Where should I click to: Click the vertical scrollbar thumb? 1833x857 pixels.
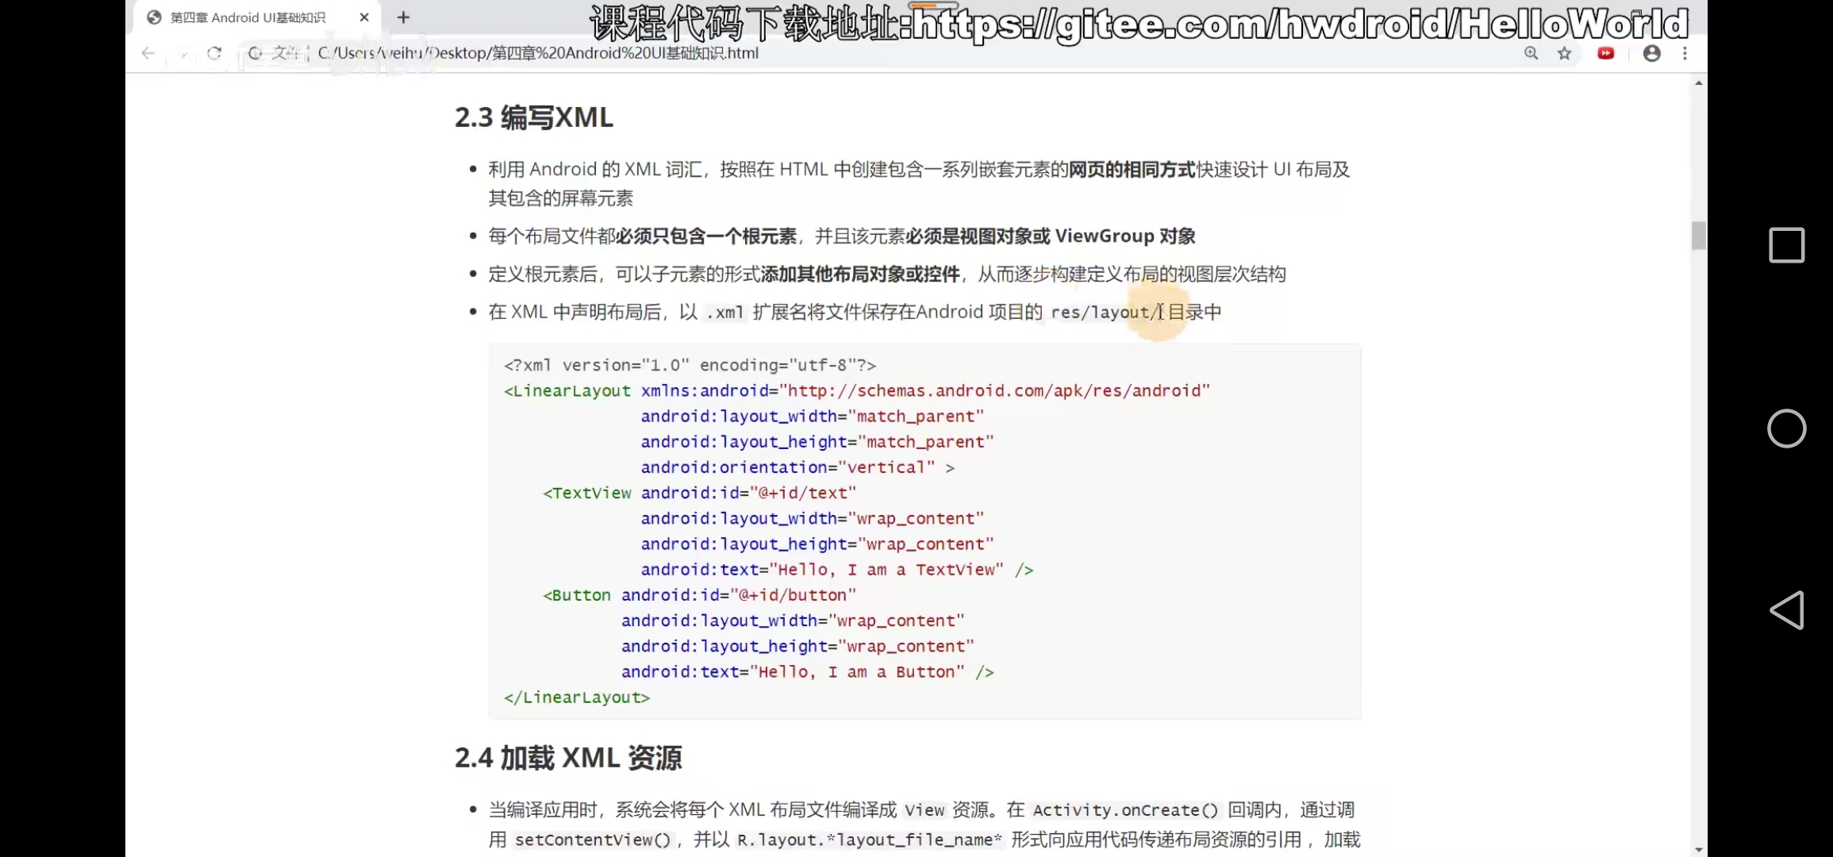pos(1698,236)
